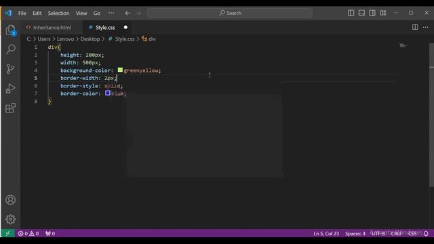Click the unsaved dot on Style.css tab
Viewport: 434px width, 244px height.
(x=125, y=27)
